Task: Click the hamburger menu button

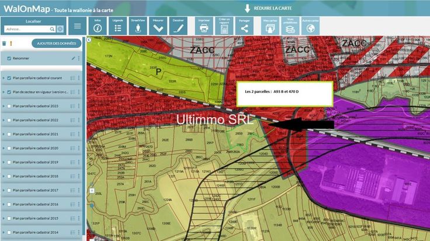Action: coord(77,26)
